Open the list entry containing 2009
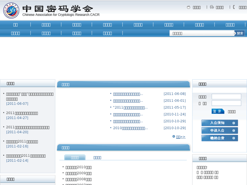Image resolution: width=247 pixels, height=185 pixels. pyautogui.click(x=78, y=173)
